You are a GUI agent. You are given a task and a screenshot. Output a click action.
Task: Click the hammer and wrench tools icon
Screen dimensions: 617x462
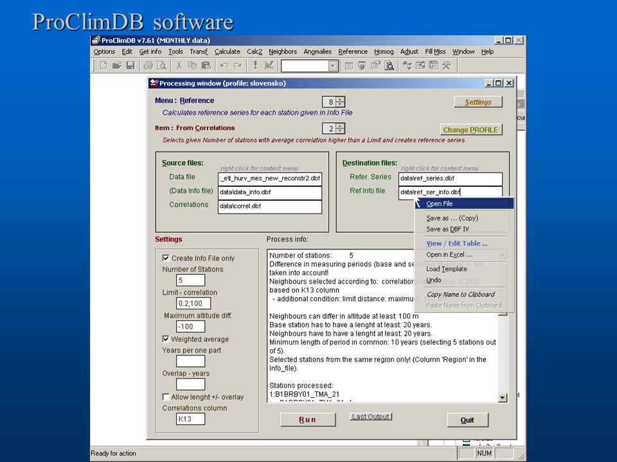447,65
